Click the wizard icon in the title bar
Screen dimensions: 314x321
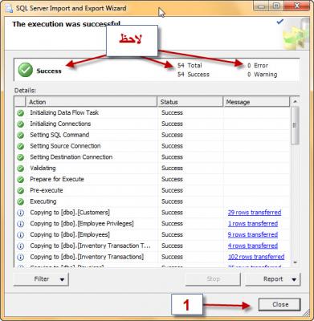coord(9,8)
